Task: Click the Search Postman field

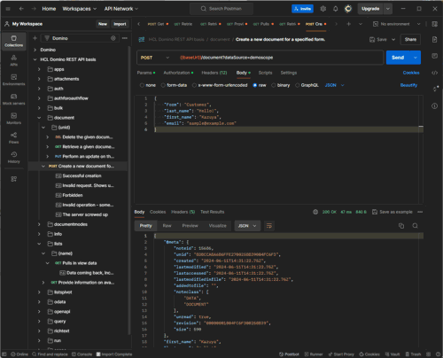Action: coord(221,9)
